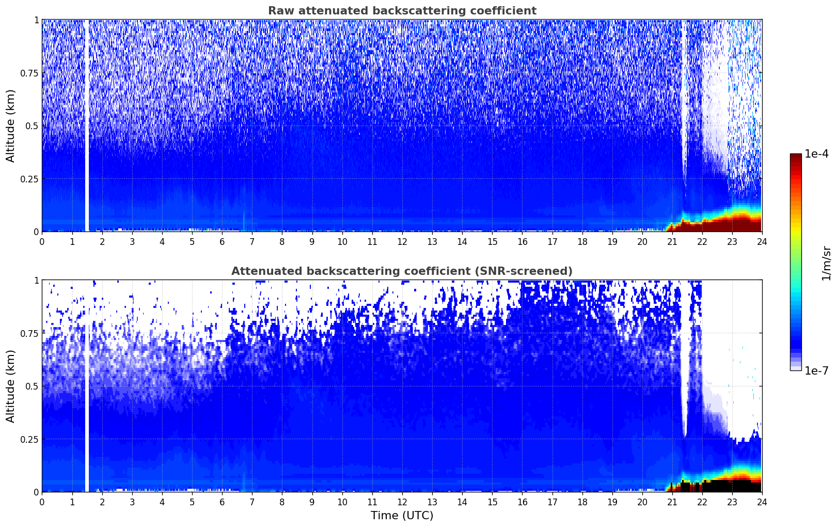Screen dimensions: 837x527
Task: Pick the dark red top of colorbar
Action: pyautogui.click(x=795, y=157)
